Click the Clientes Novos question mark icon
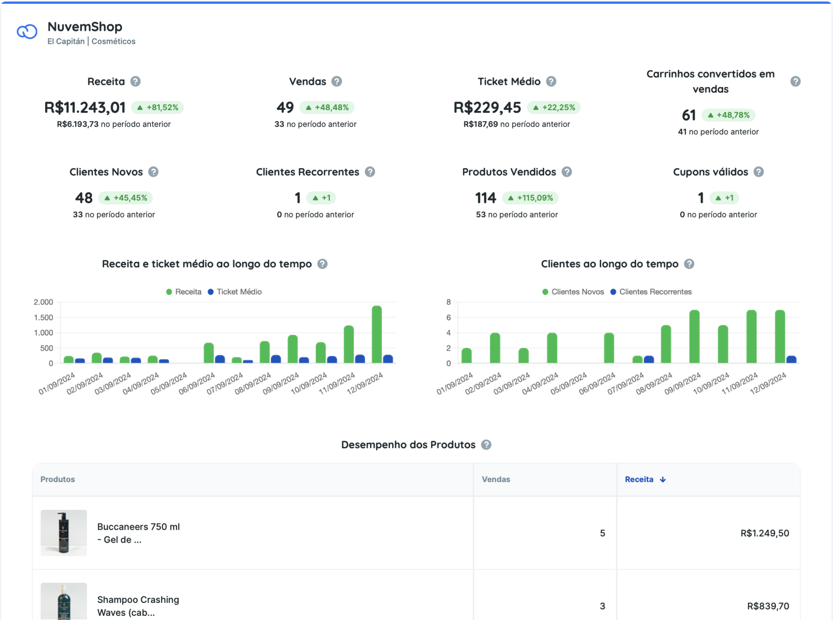The width and height of the screenshot is (833, 620). 153,172
